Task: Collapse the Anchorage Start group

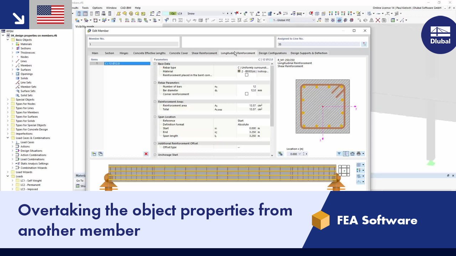Action: 155,155
